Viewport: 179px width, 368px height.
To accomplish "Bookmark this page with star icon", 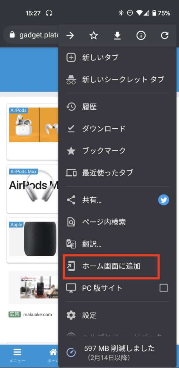I will (x=94, y=36).
